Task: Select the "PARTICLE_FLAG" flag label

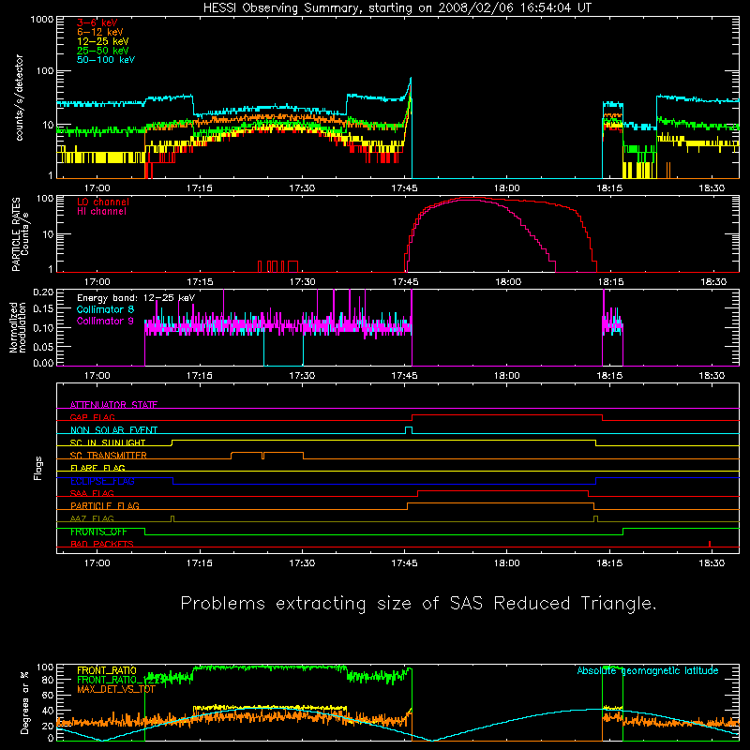Action: coord(105,505)
